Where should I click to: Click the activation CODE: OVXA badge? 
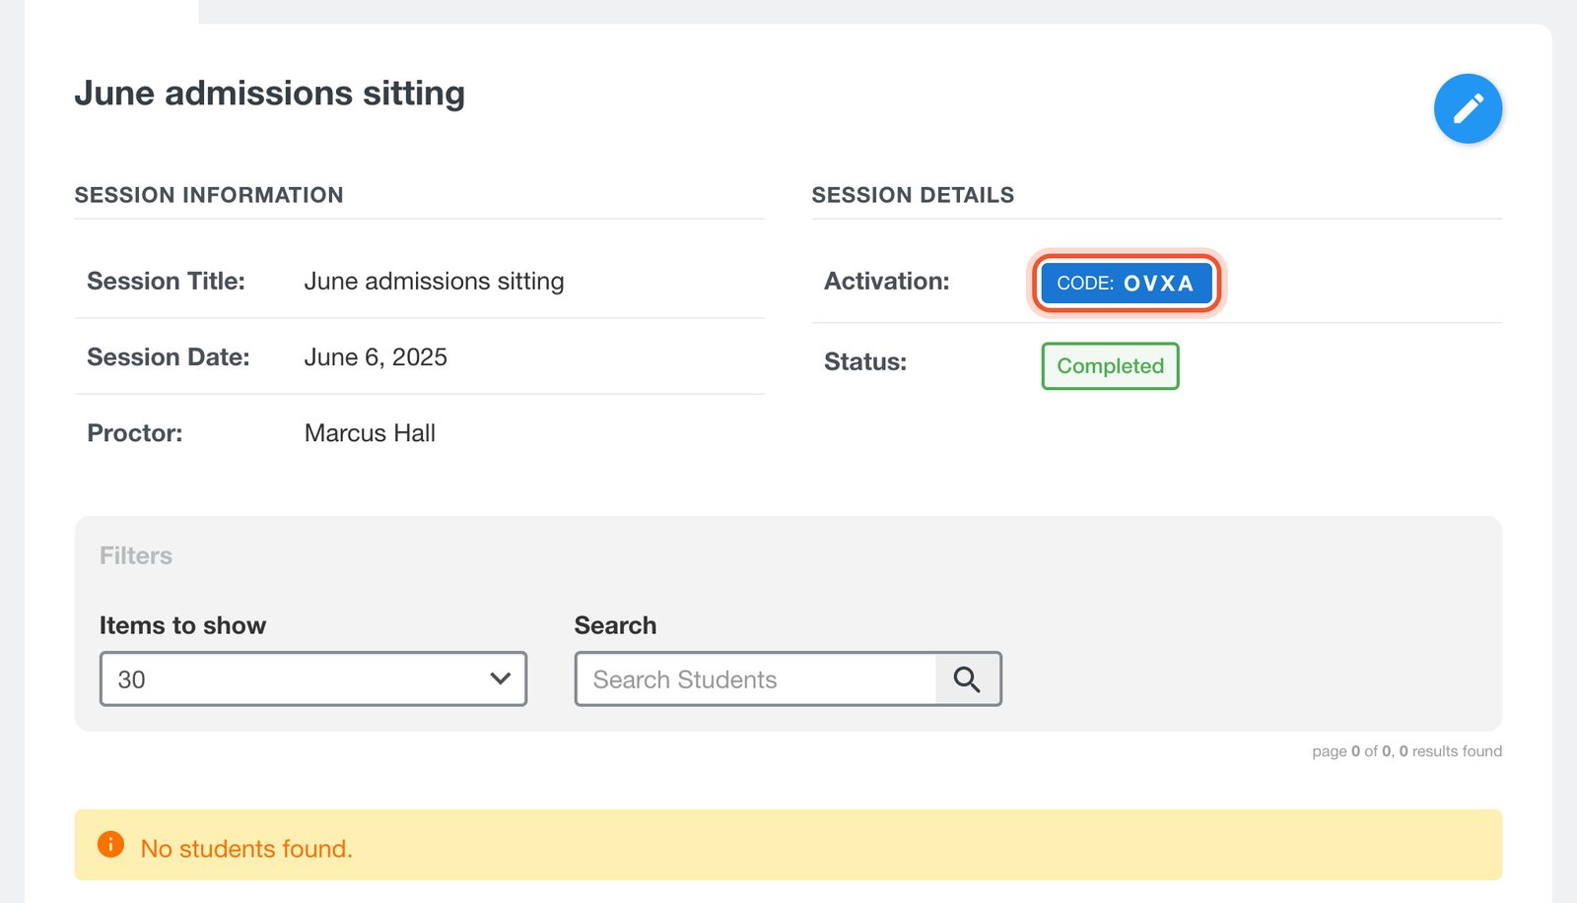point(1127,284)
